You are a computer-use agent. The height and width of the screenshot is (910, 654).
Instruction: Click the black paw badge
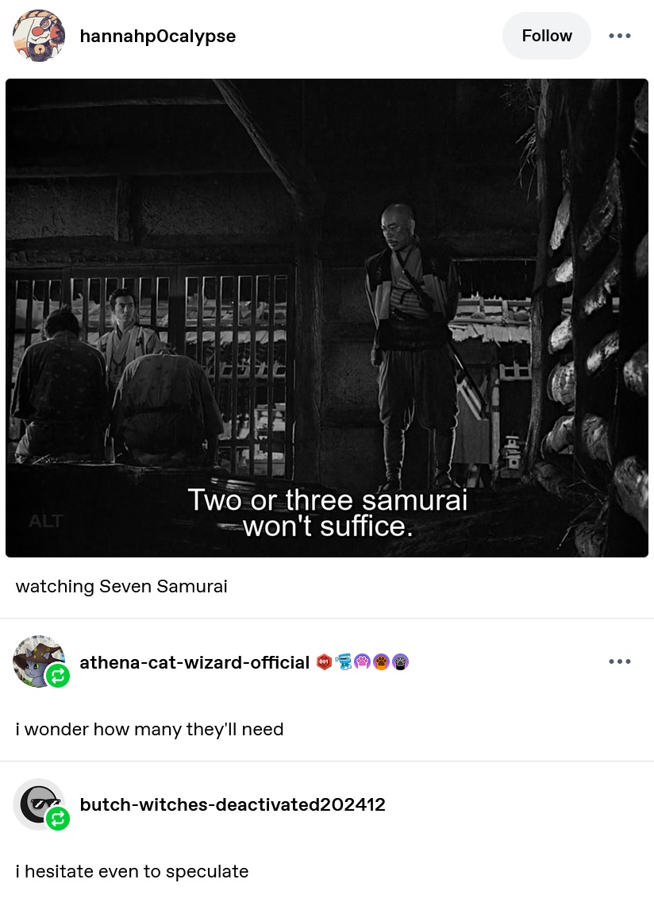pyautogui.click(x=400, y=661)
